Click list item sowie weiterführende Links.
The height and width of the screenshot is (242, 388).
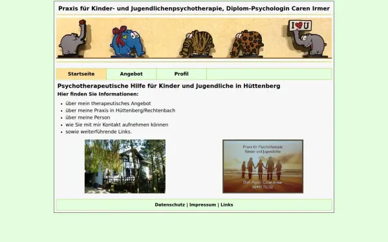coord(98,132)
